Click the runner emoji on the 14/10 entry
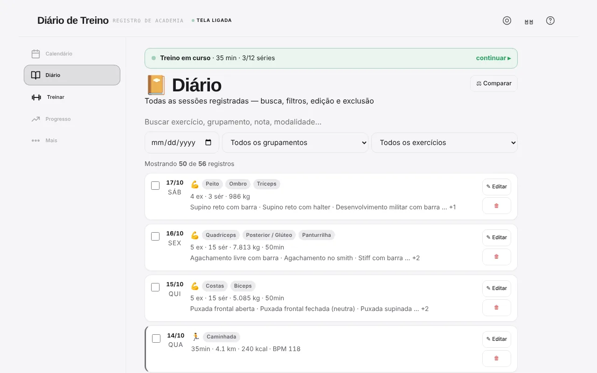Viewport: 597px width, 373px height. (195, 337)
